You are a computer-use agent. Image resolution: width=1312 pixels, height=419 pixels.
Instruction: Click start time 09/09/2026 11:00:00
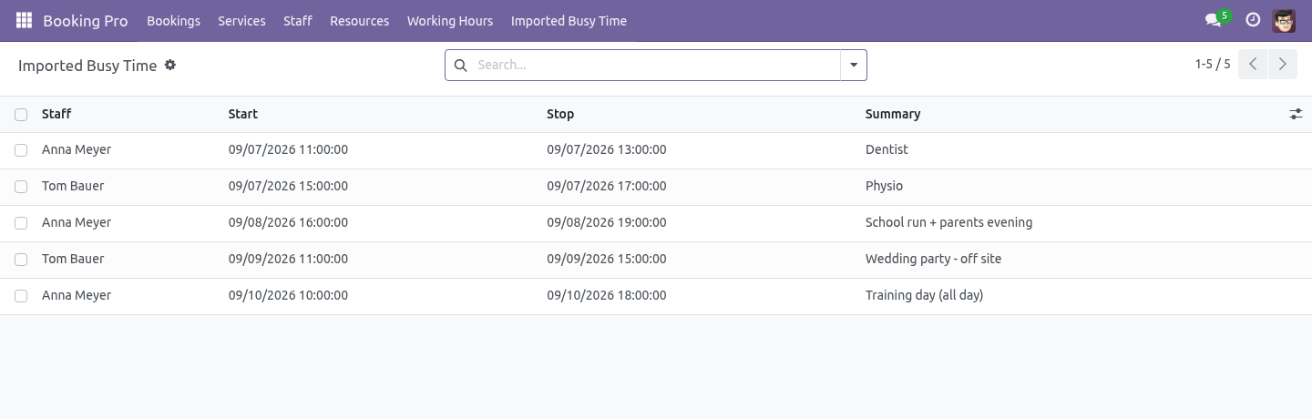[288, 259]
